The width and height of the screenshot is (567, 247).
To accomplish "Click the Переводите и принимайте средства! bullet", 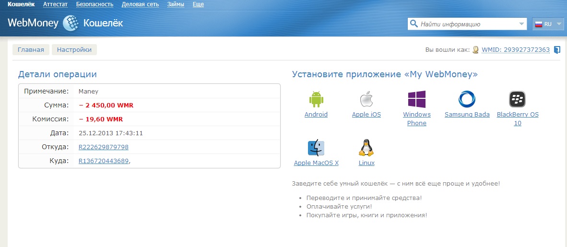I will tap(364, 198).
